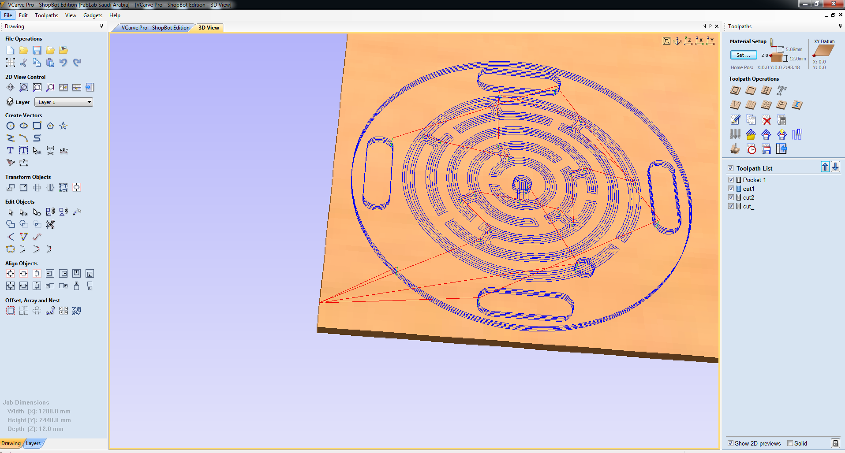Move selected toolpath up the list
The height and width of the screenshot is (453, 845).
(825, 167)
